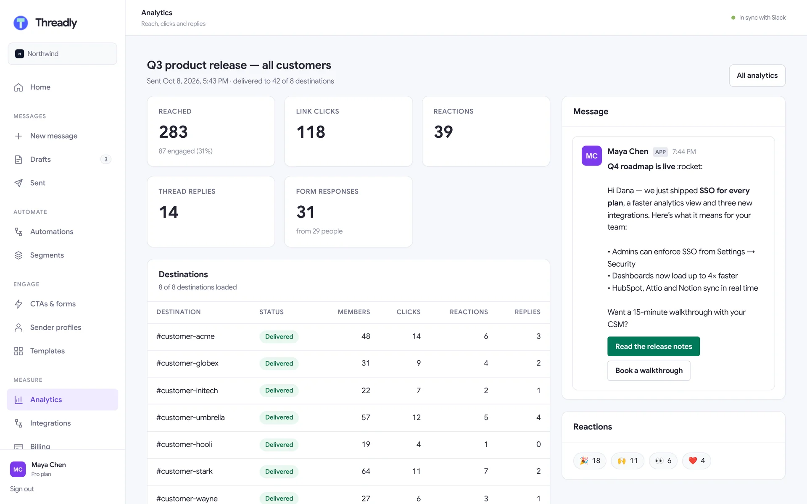807x504 pixels.
Task: Click the Drafts document icon
Action: [x=18, y=160]
